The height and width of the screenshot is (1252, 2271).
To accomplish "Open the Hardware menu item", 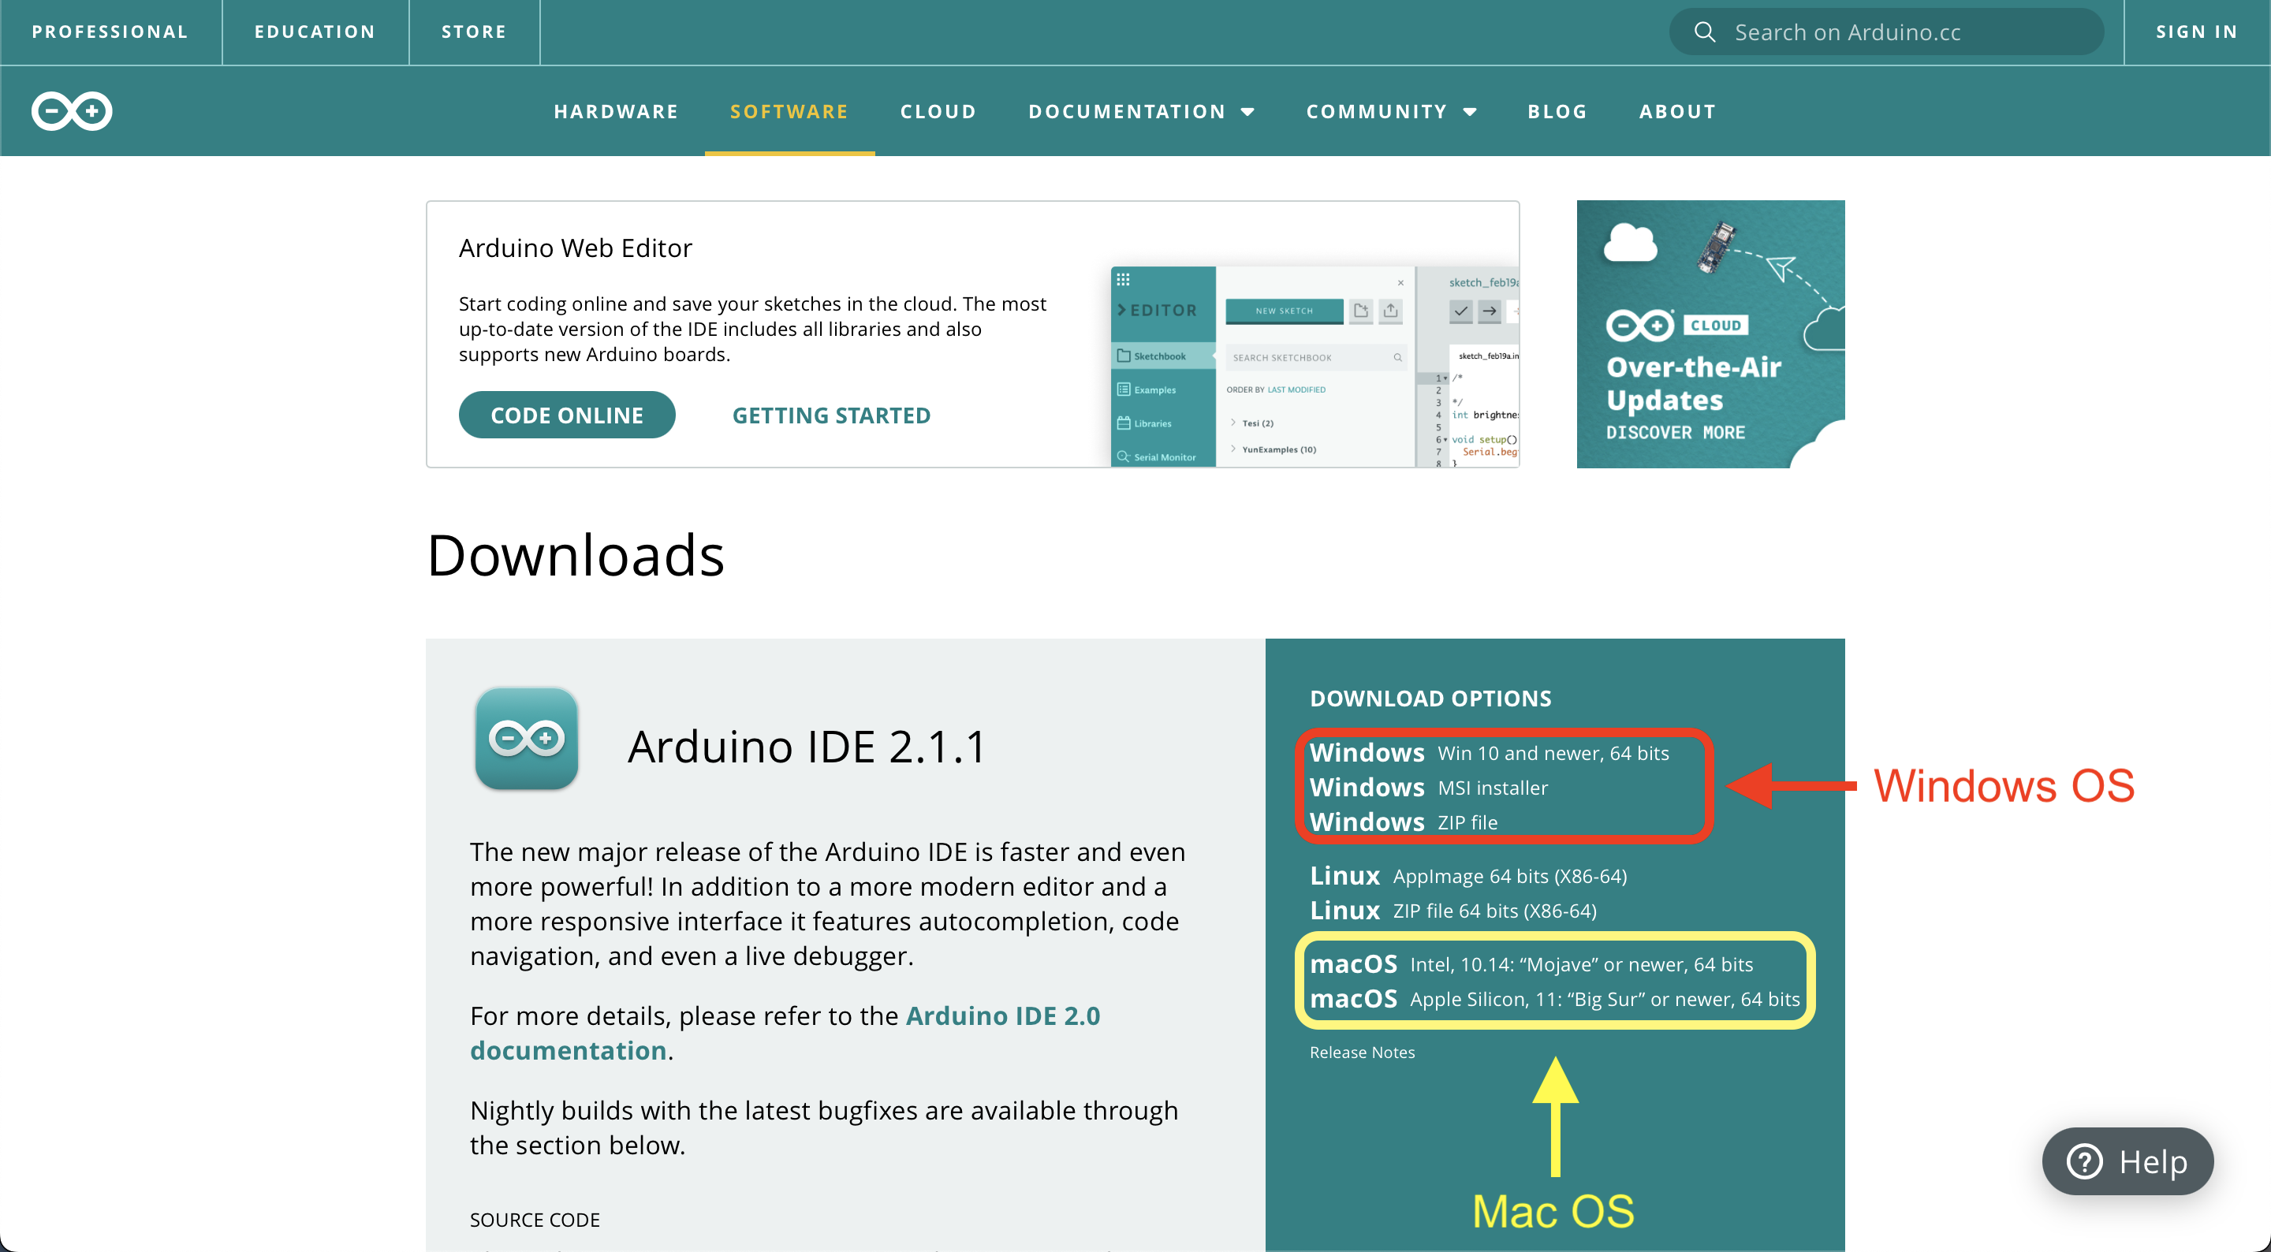I will 616,111.
